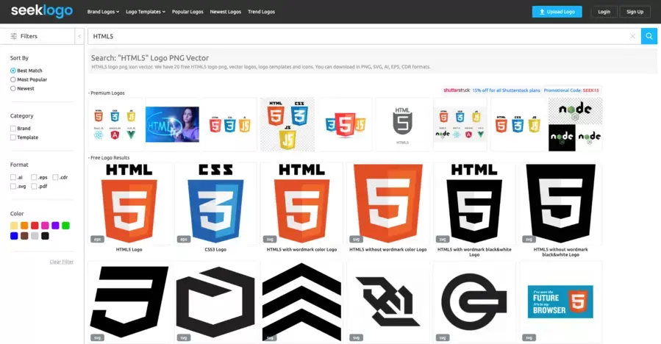Open HTML5 without wordmark black&white Logo icon
The width and height of the screenshot is (661, 344).
click(561, 203)
